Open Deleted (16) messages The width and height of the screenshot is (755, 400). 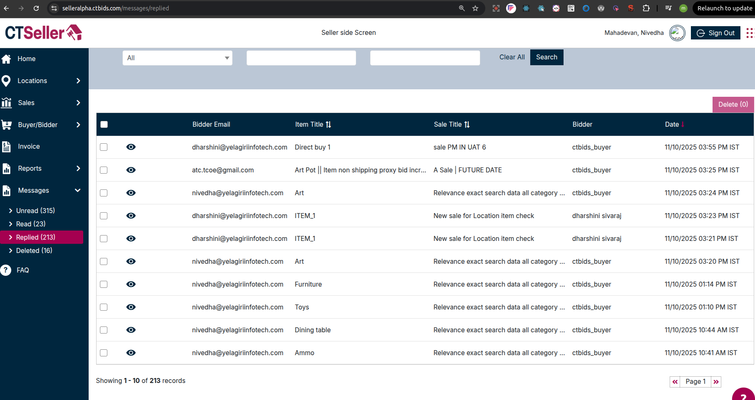[34, 250]
